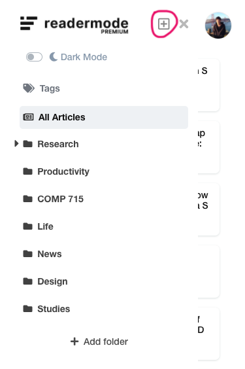Click the Add folder button
The width and height of the screenshot is (245, 369).
click(99, 342)
